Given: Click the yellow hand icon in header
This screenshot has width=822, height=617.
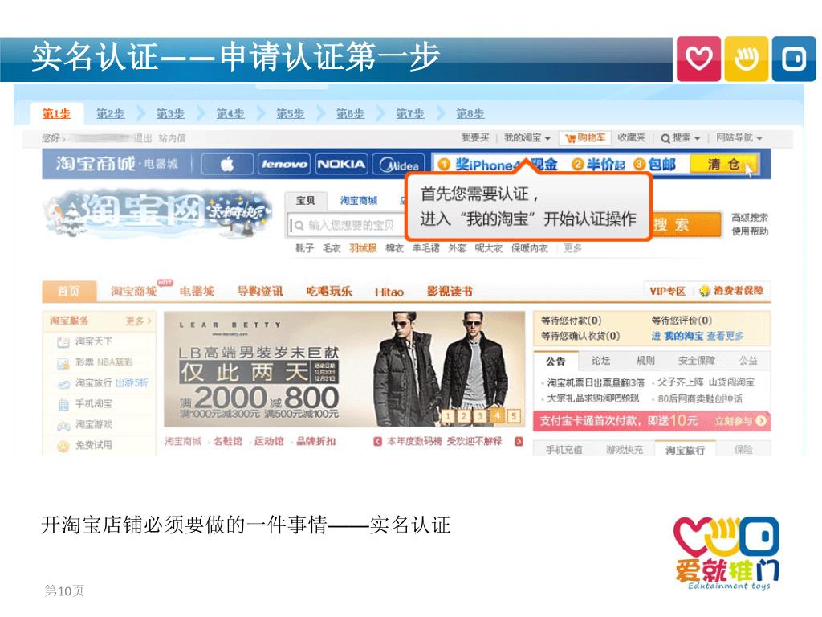Looking at the screenshot, I should (x=746, y=59).
